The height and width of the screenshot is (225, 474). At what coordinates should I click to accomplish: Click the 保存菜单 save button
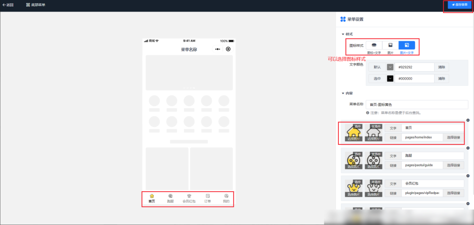pos(459,5)
